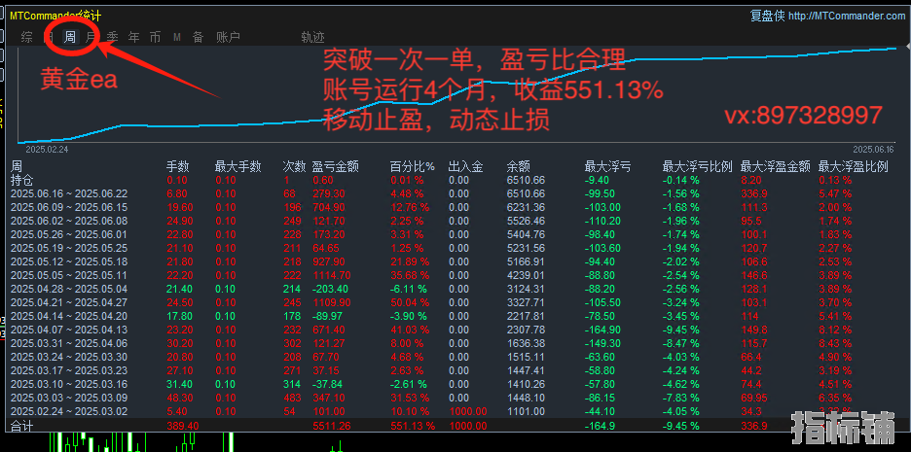
Task: Switch to the 综 summary tab
Action: 26,37
